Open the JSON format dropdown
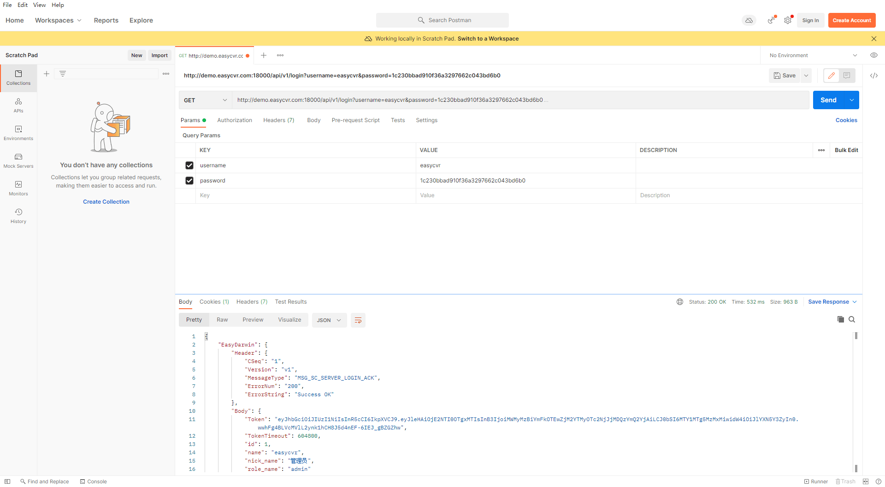Viewport: 885px width, 487px height. 329,320
